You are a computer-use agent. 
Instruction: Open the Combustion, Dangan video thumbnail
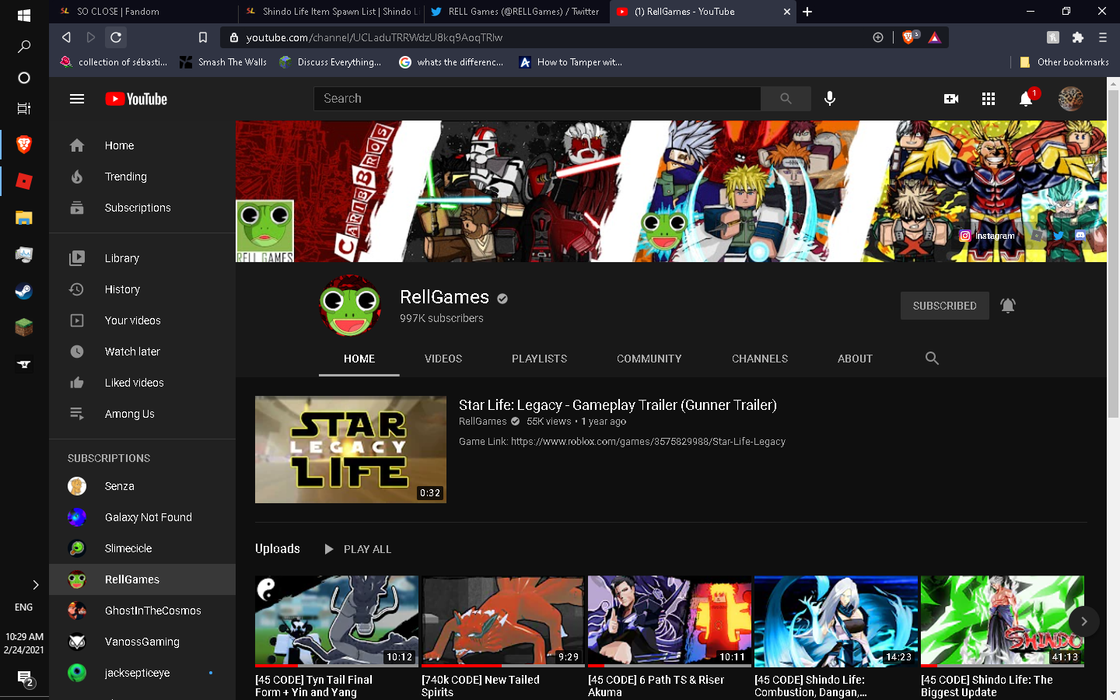836,621
